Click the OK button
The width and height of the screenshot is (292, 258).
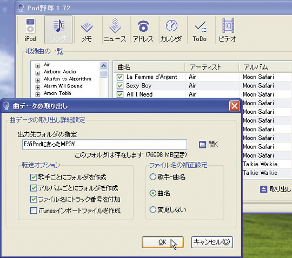pos(162,242)
